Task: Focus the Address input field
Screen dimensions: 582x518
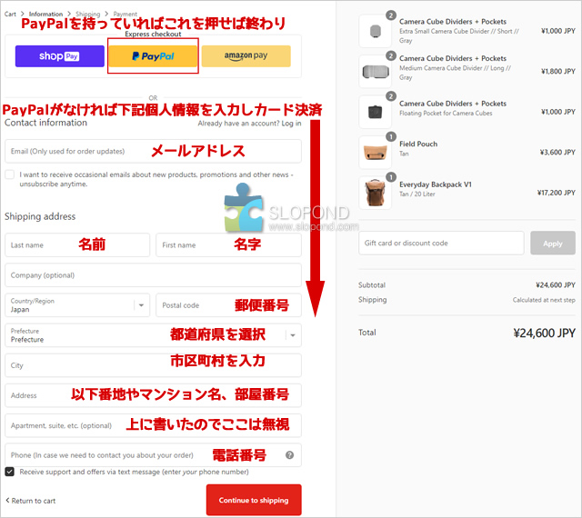Action: click(153, 395)
